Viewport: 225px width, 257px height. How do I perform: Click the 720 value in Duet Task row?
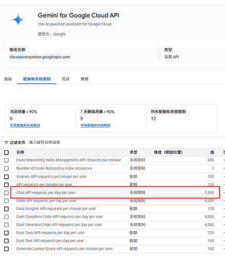tap(211, 233)
